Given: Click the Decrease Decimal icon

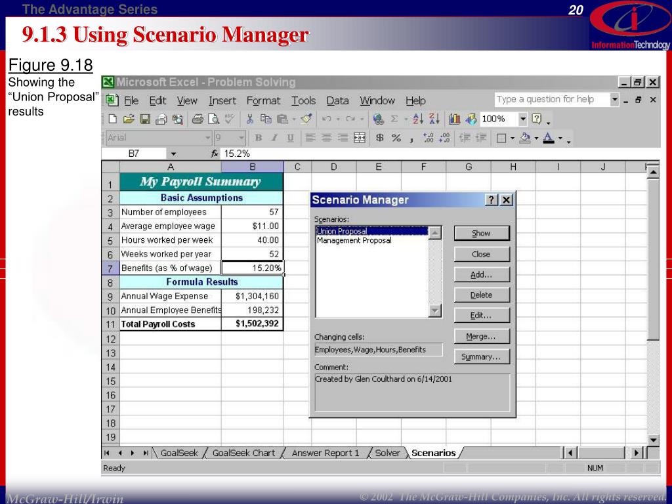Looking at the screenshot, I should coord(444,138).
